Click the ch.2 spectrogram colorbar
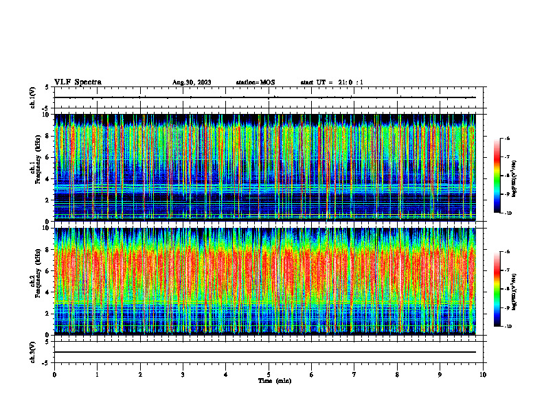Screen dimensions: 544x420 [497, 289]
